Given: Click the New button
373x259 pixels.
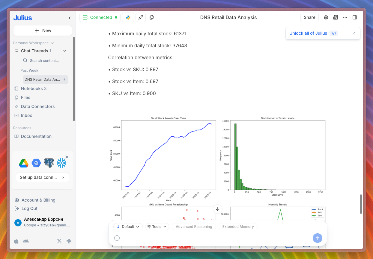Looking at the screenshot, I should point(43,31).
